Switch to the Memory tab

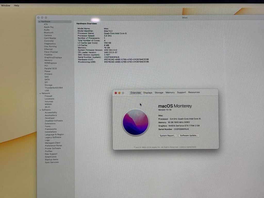(170, 93)
